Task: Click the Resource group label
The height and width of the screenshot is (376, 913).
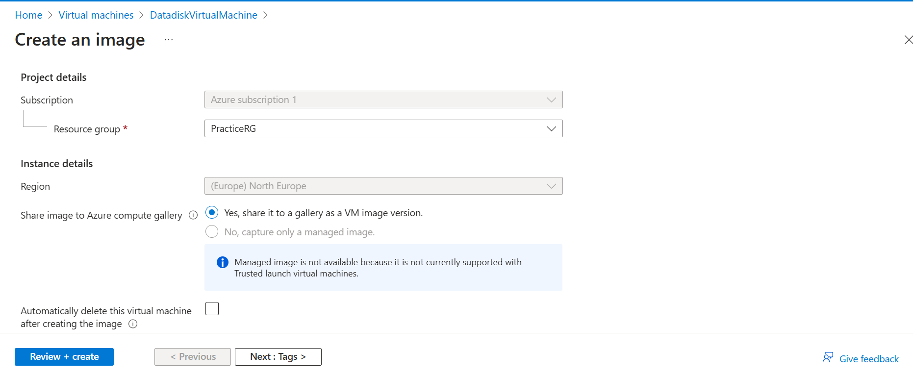Action: 87,129
